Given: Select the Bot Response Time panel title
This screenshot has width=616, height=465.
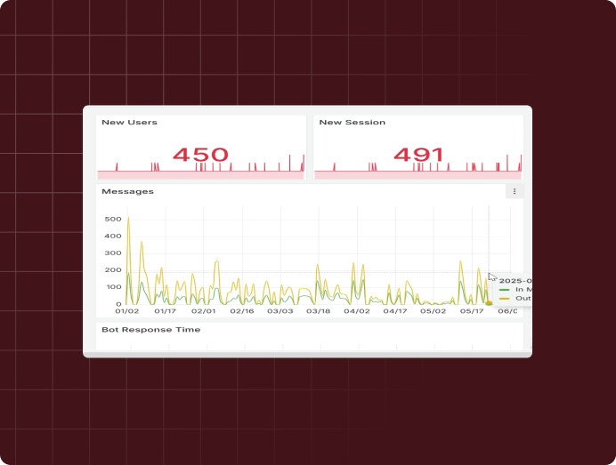Looking at the screenshot, I should (x=150, y=330).
